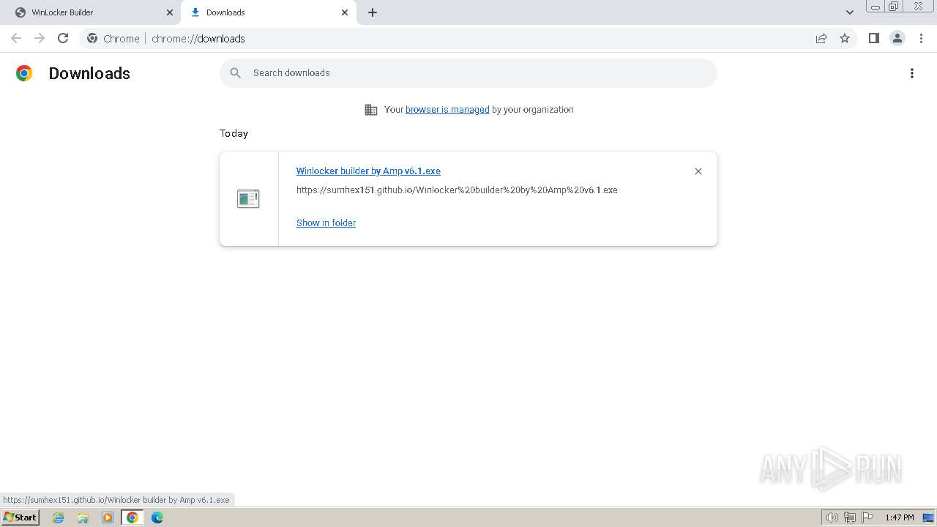Select the Downloads tab

(268, 12)
